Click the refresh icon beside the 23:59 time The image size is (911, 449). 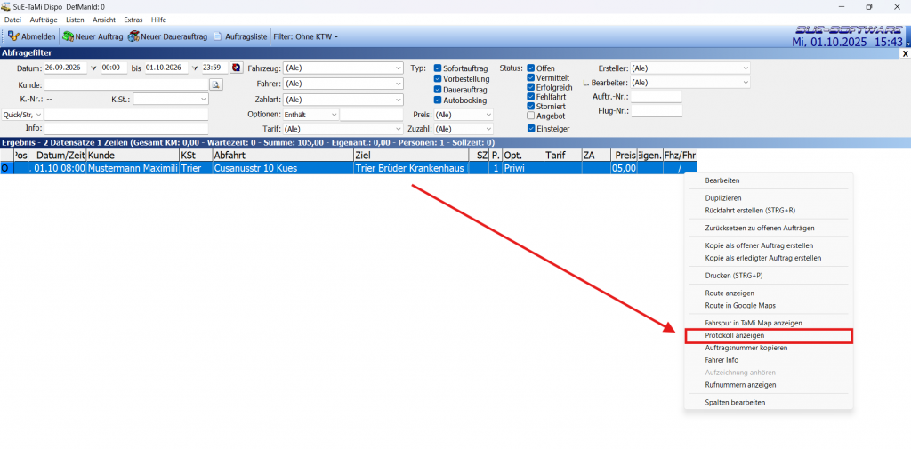click(x=236, y=68)
